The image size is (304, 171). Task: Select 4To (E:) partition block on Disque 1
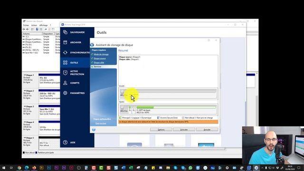(49, 80)
